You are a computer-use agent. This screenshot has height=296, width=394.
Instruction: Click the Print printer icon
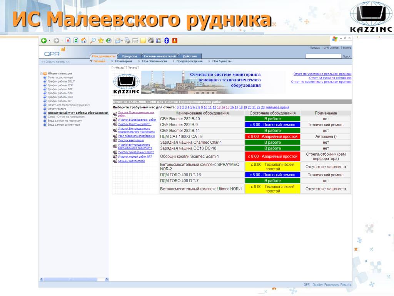point(127,40)
